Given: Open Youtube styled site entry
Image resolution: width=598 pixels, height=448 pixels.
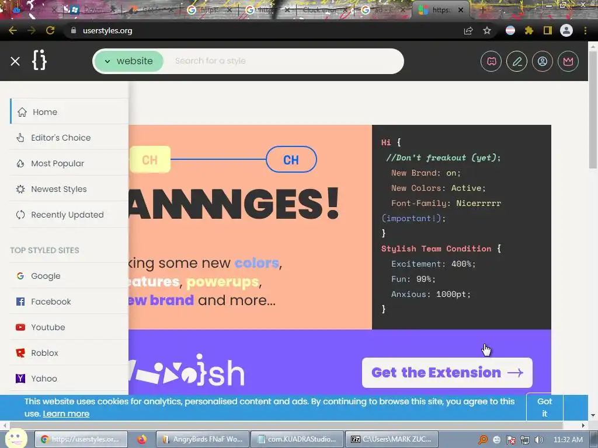Looking at the screenshot, I should click(x=69, y=327).
